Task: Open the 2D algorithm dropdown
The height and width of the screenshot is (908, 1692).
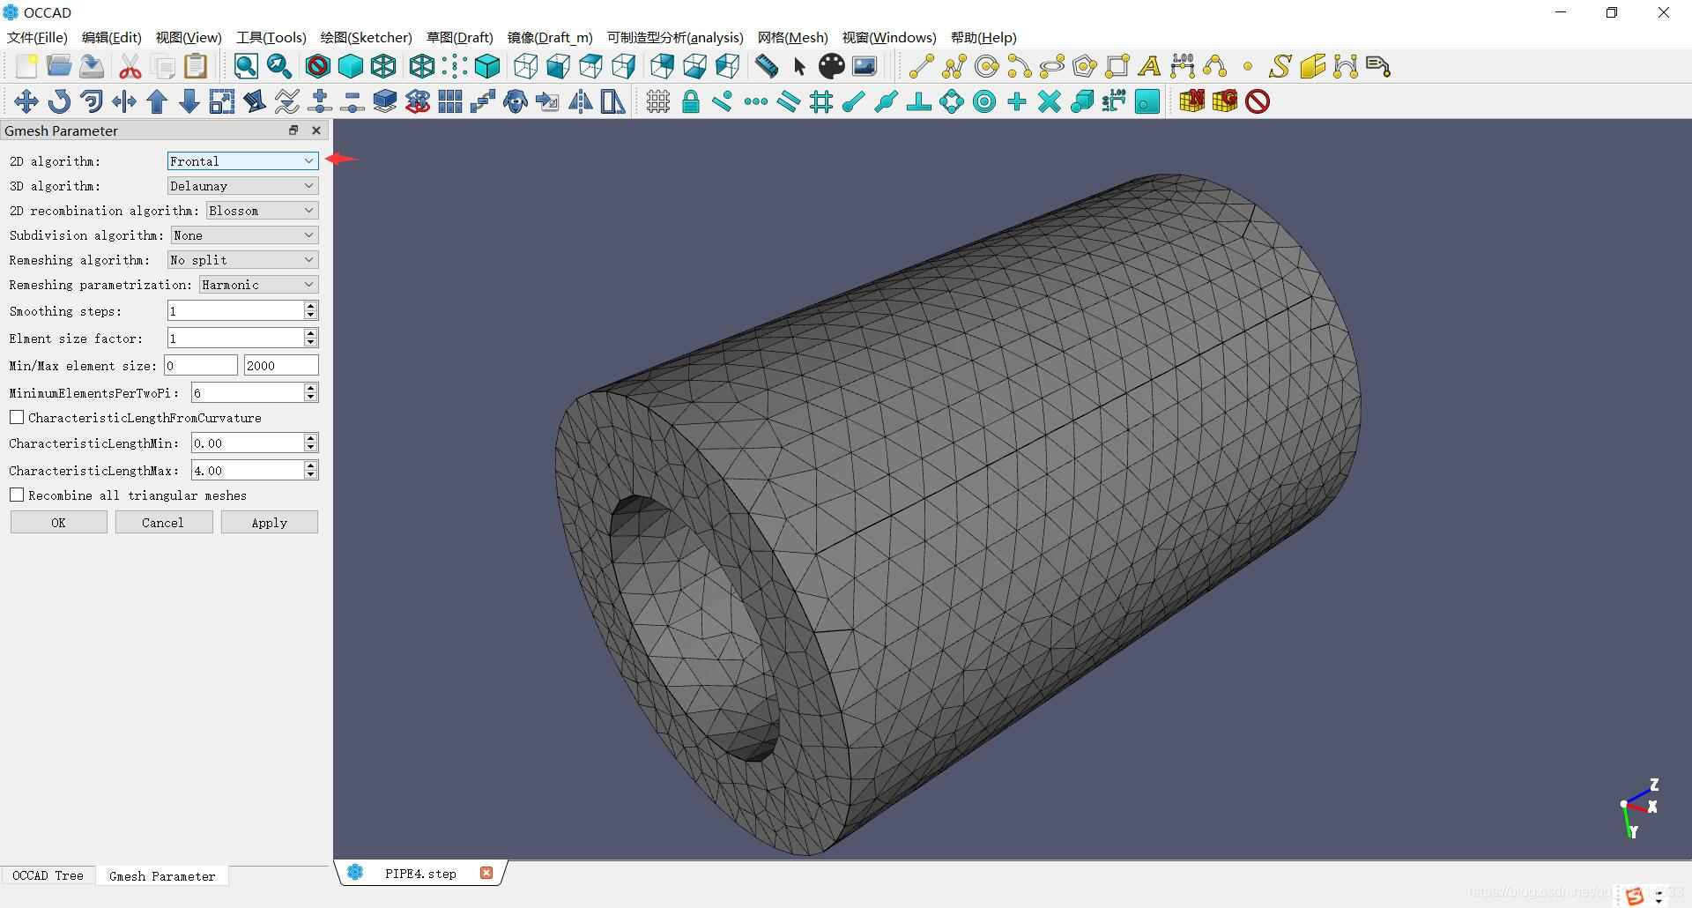Action: pos(242,161)
